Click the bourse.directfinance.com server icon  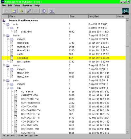point(4,20)
